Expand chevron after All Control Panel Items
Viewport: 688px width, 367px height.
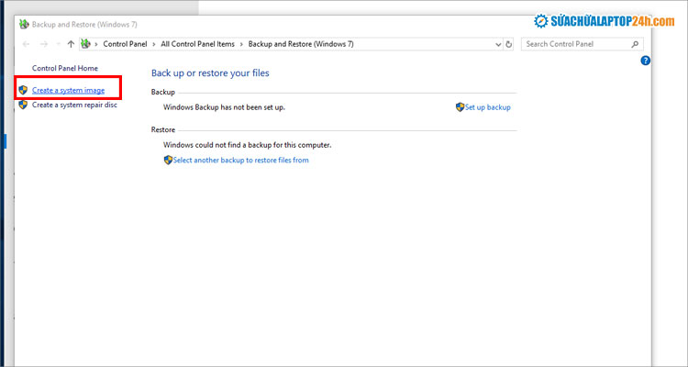(x=243, y=44)
